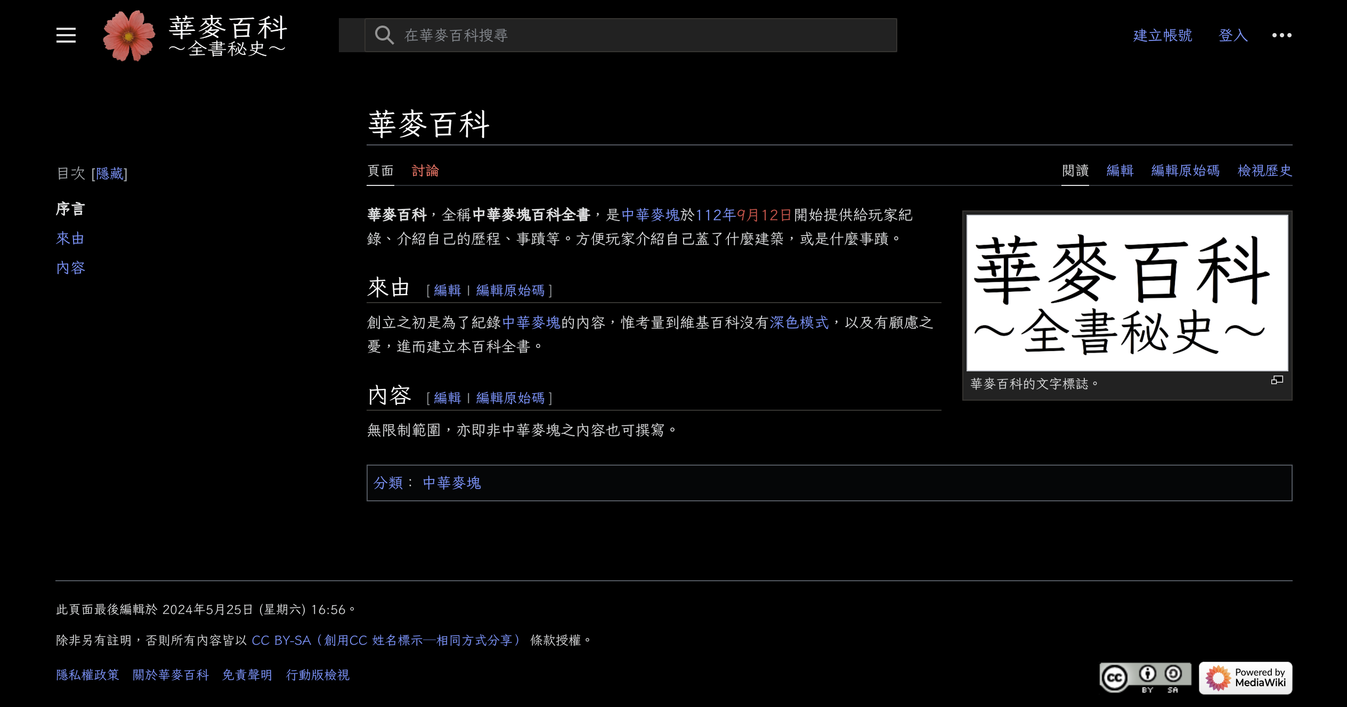Screen dimensions: 1347x707
Task: Jump to 內容 in table of contents
Action: point(70,267)
